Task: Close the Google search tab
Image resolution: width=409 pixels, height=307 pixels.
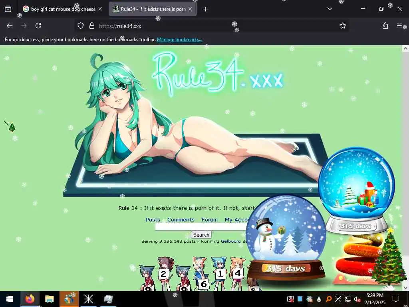Action: (x=100, y=9)
